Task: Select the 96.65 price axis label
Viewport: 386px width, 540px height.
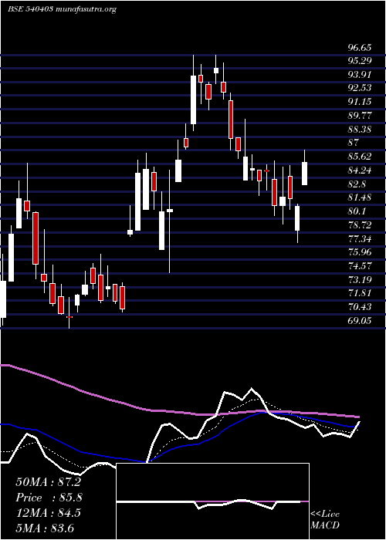Action: tap(360, 48)
